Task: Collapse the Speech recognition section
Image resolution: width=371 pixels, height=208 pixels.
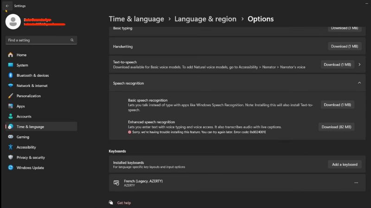Action: tap(359, 83)
